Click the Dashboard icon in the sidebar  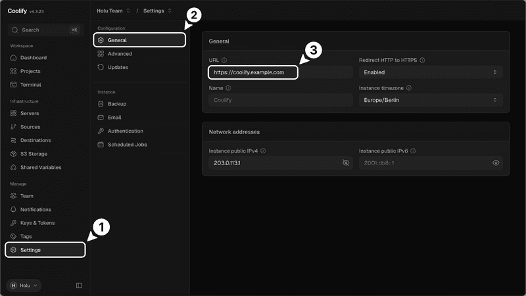pos(13,58)
